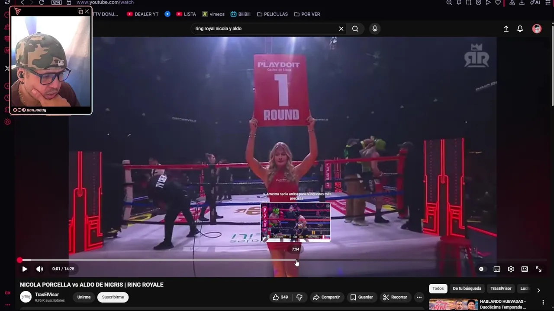Open more actions three-dot menu

[x=419, y=297]
